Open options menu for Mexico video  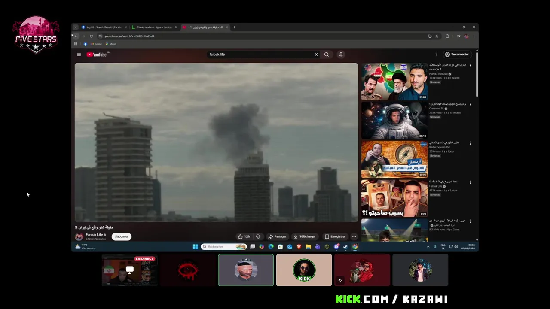tap(470, 182)
